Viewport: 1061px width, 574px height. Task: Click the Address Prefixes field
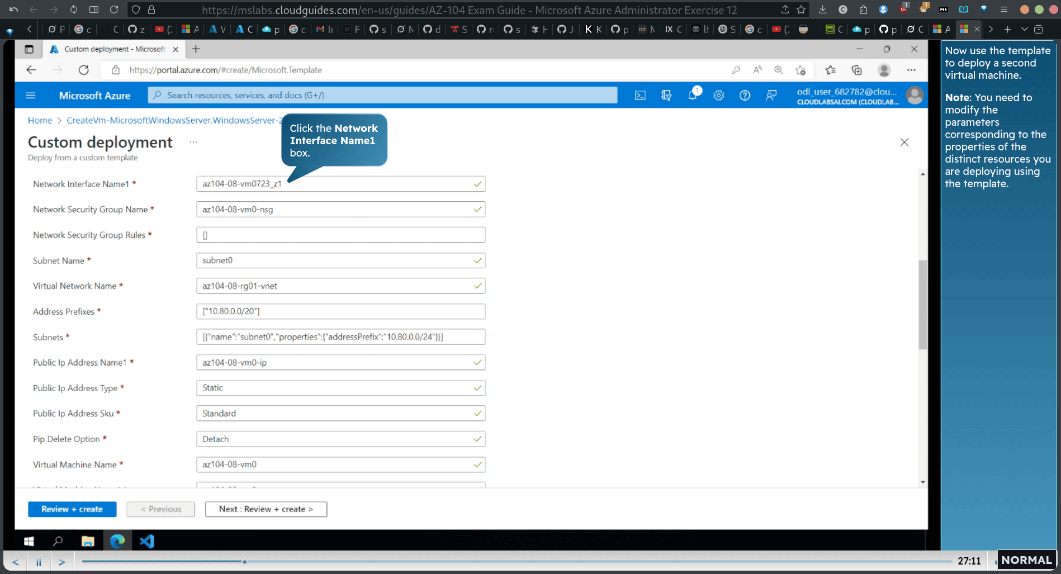[340, 311]
